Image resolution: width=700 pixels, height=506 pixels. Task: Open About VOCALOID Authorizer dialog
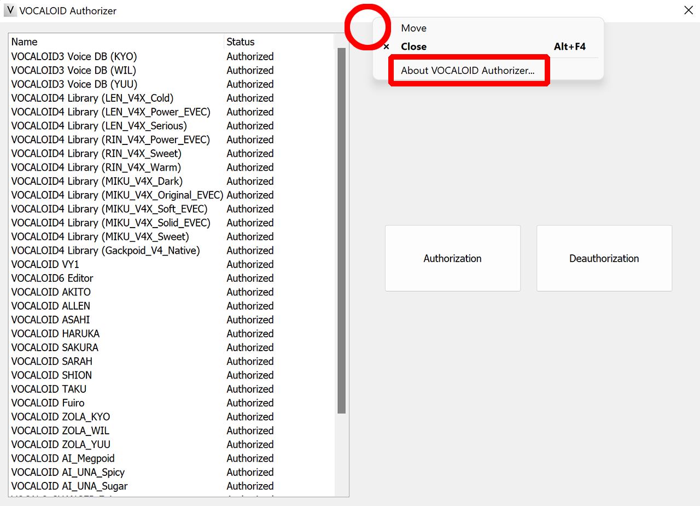pyautogui.click(x=468, y=71)
